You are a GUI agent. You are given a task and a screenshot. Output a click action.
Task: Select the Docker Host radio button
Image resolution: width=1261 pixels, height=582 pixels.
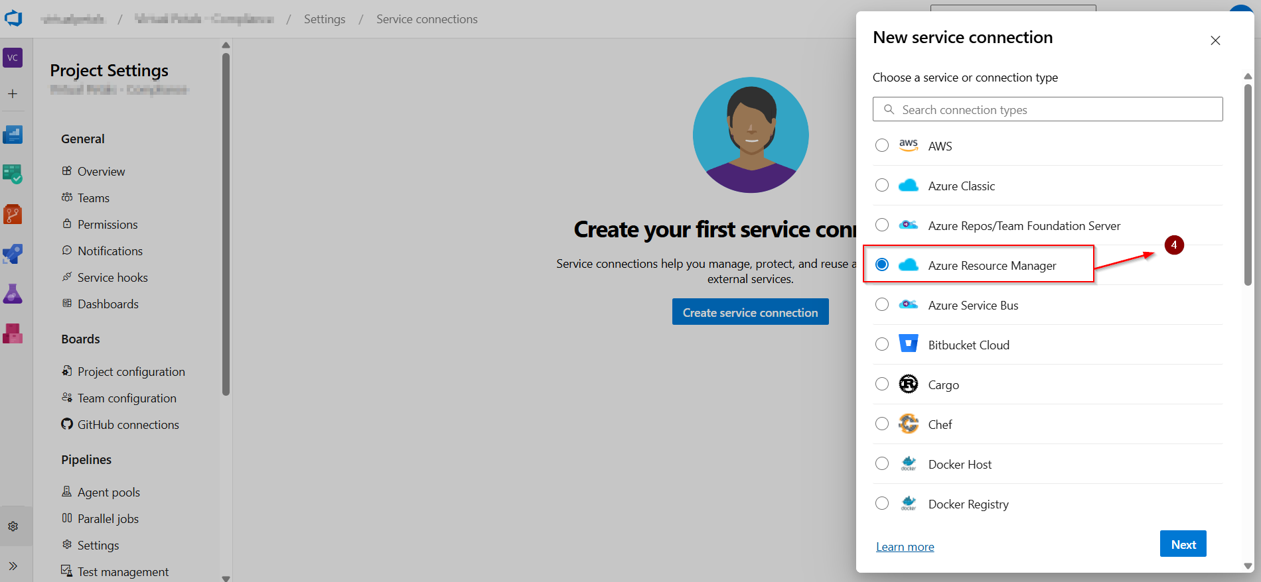pos(882,463)
